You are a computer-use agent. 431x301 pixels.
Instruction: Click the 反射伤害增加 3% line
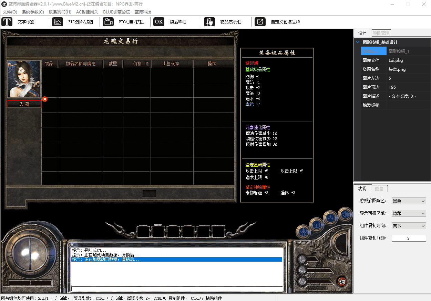(x=261, y=144)
